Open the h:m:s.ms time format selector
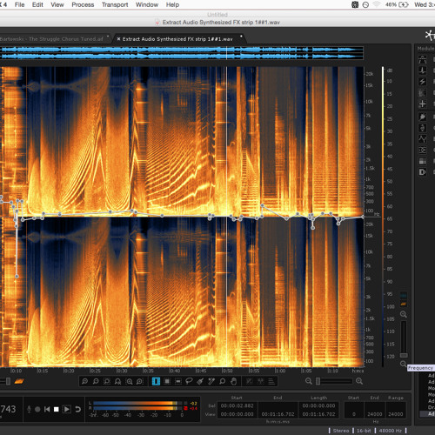 [278, 421]
